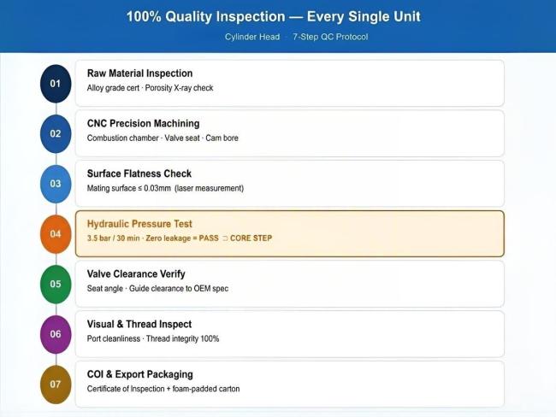
Task: Click the dark navy 01 step circle
Action: [56, 84]
